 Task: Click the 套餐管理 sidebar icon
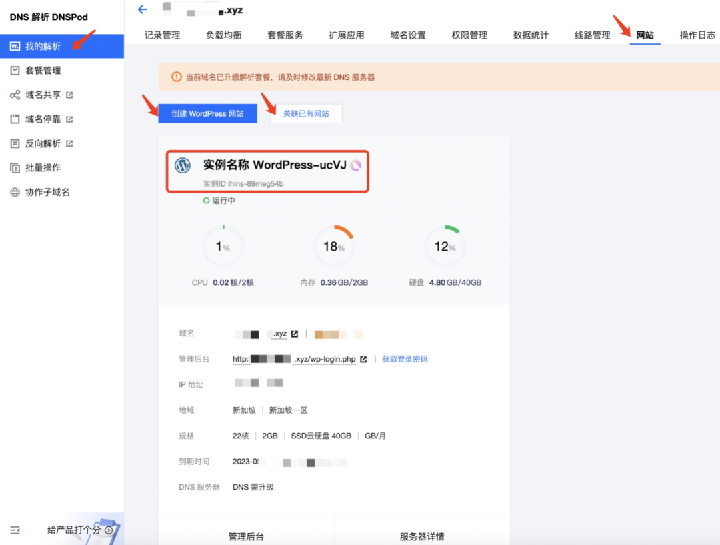coord(15,70)
